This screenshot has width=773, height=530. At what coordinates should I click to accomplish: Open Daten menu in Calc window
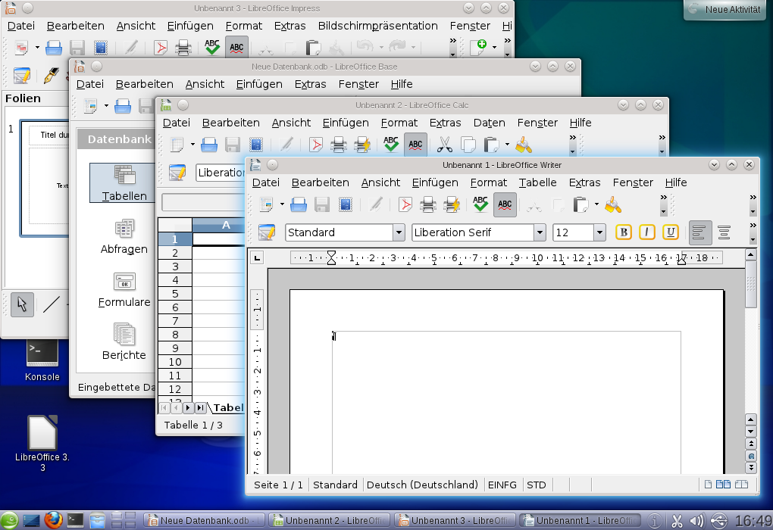[x=489, y=123]
